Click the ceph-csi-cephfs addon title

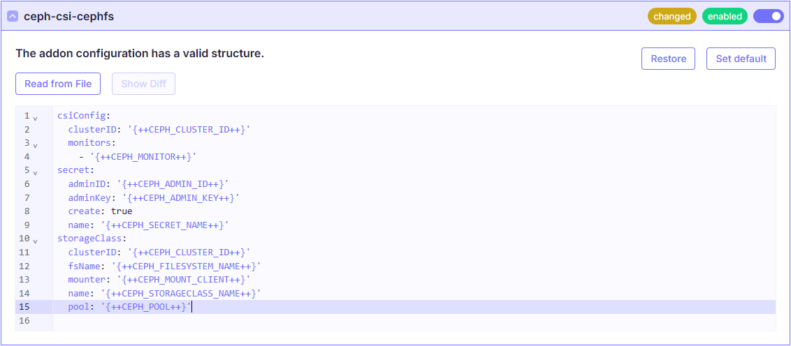point(68,16)
